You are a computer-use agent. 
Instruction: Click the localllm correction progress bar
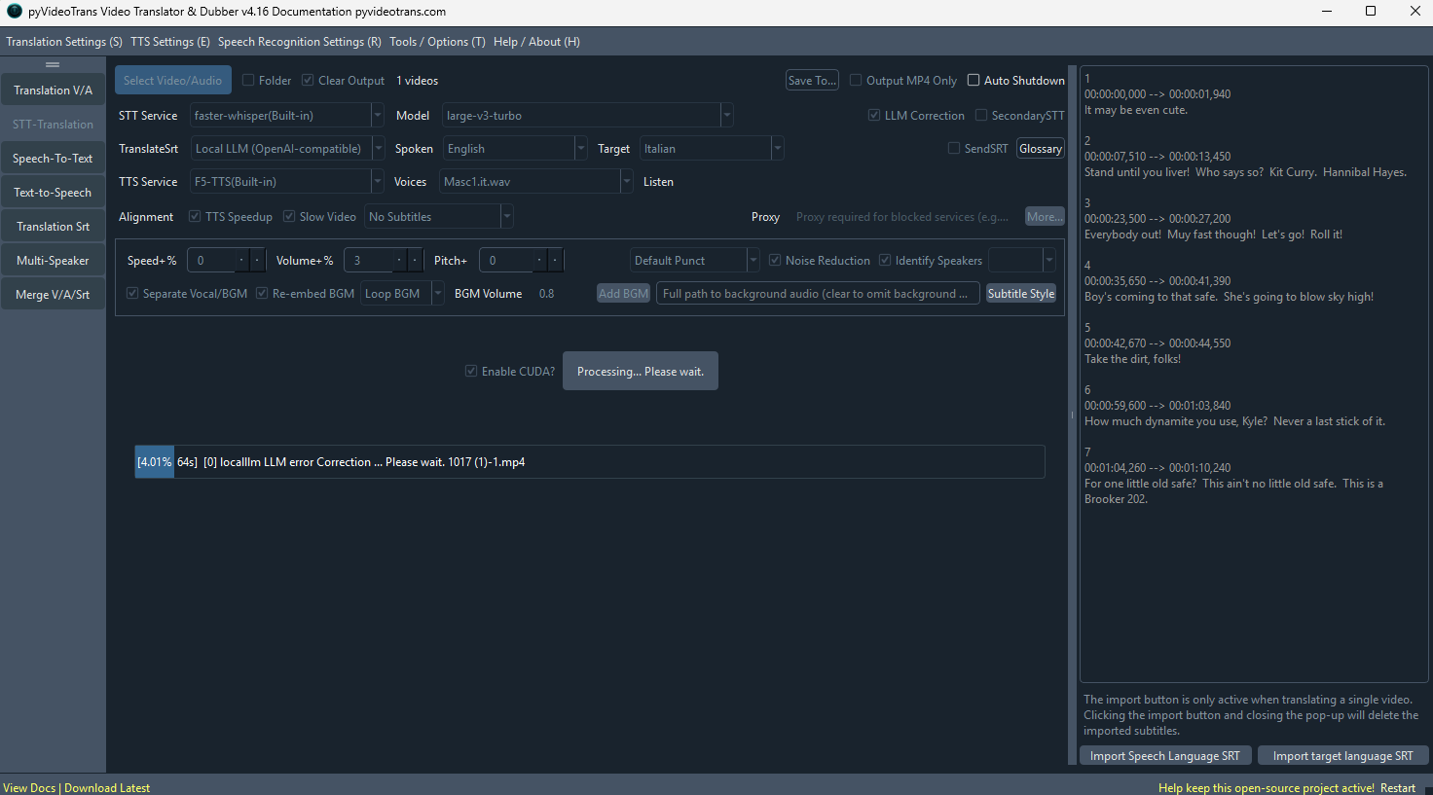(x=590, y=462)
